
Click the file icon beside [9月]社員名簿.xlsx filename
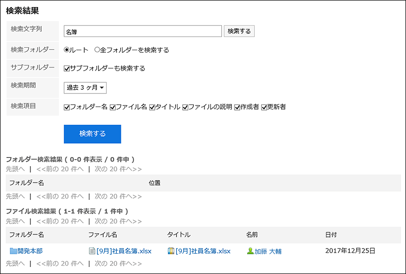pyautogui.click(x=92, y=251)
